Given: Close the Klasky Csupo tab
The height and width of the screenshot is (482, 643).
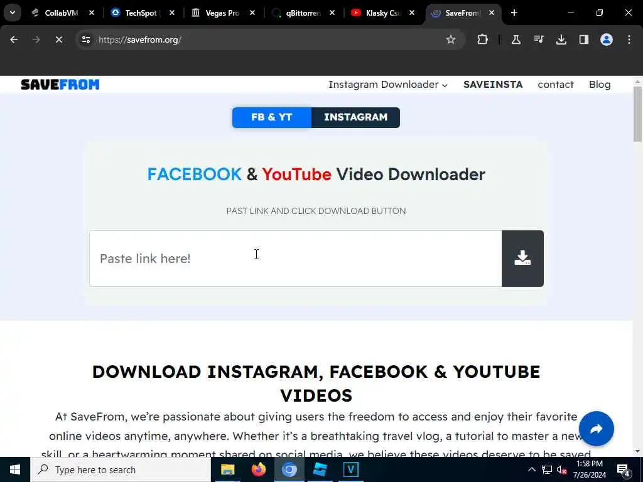Looking at the screenshot, I should [412, 13].
